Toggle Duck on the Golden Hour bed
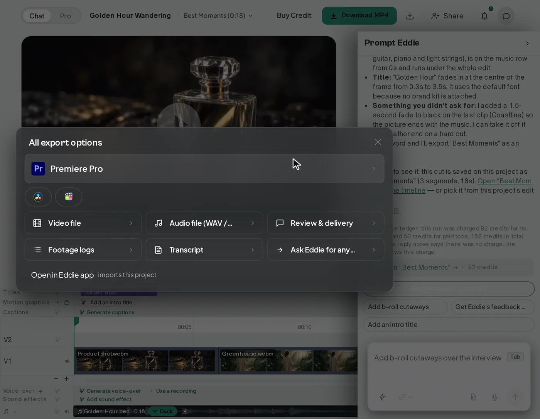This screenshot has width=540, height=419. 162,411
